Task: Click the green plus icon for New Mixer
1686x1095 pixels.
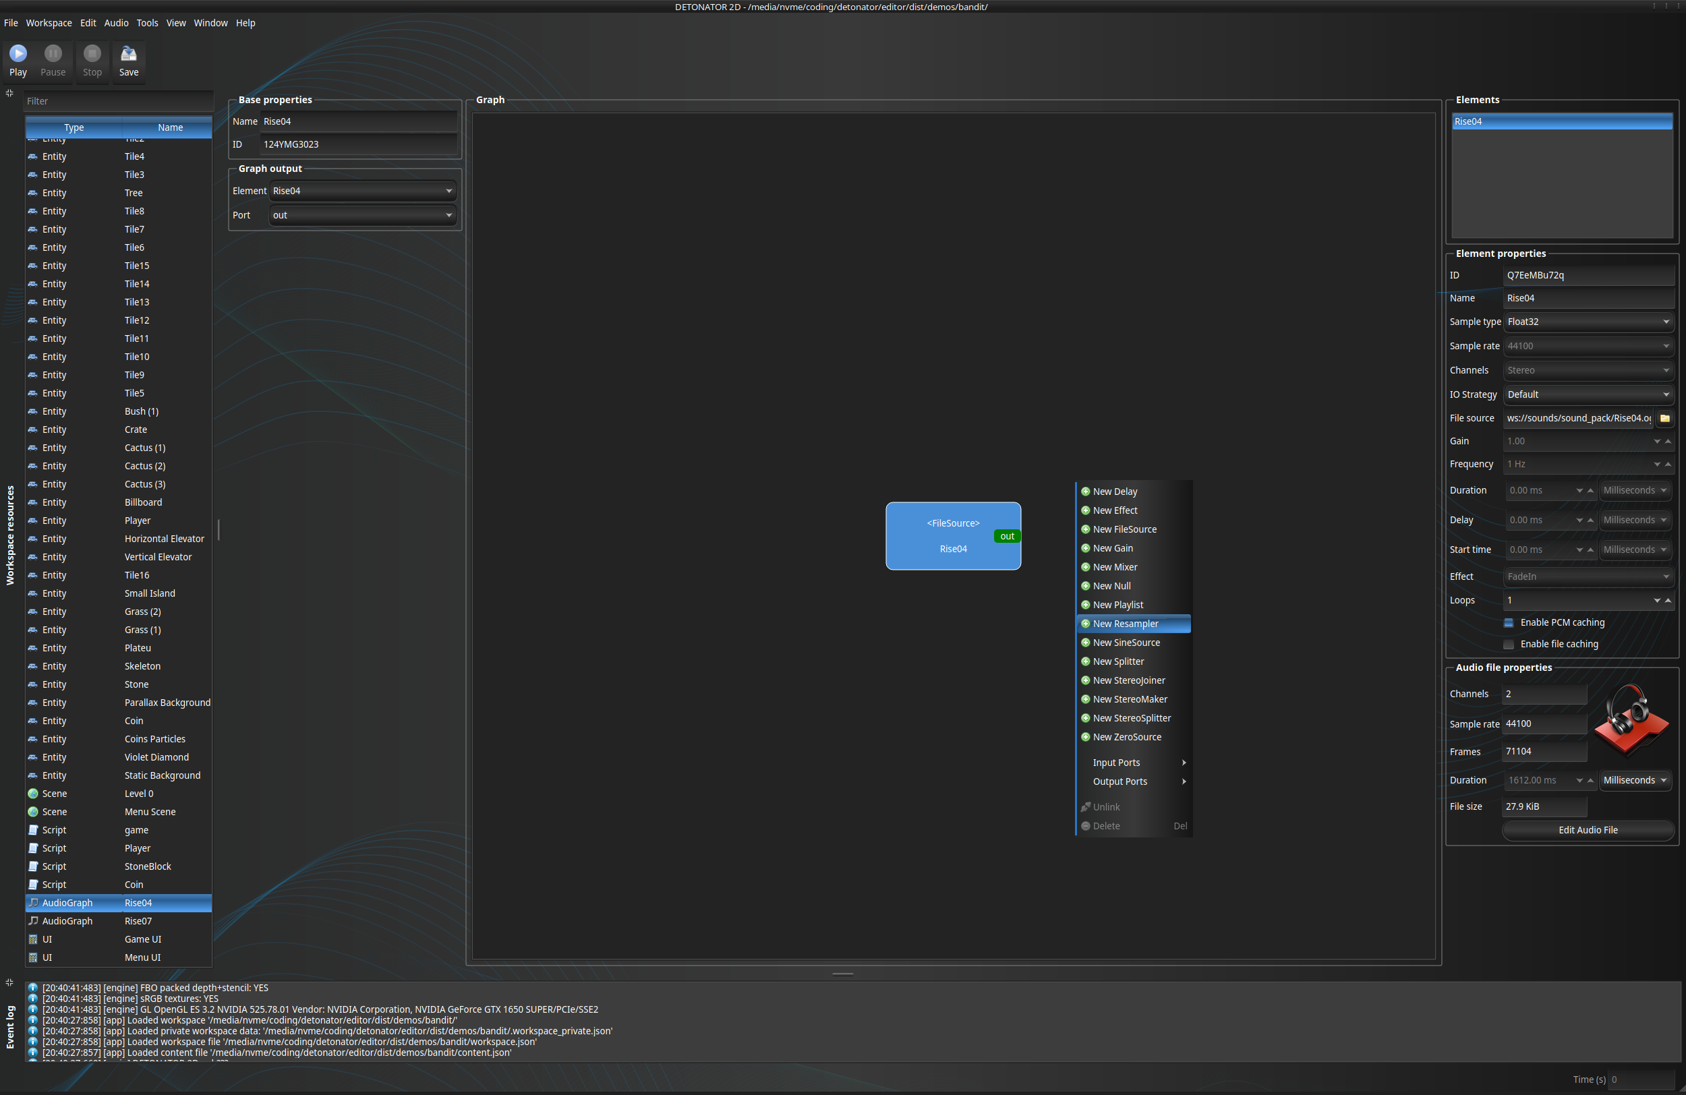Action: coord(1085,566)
